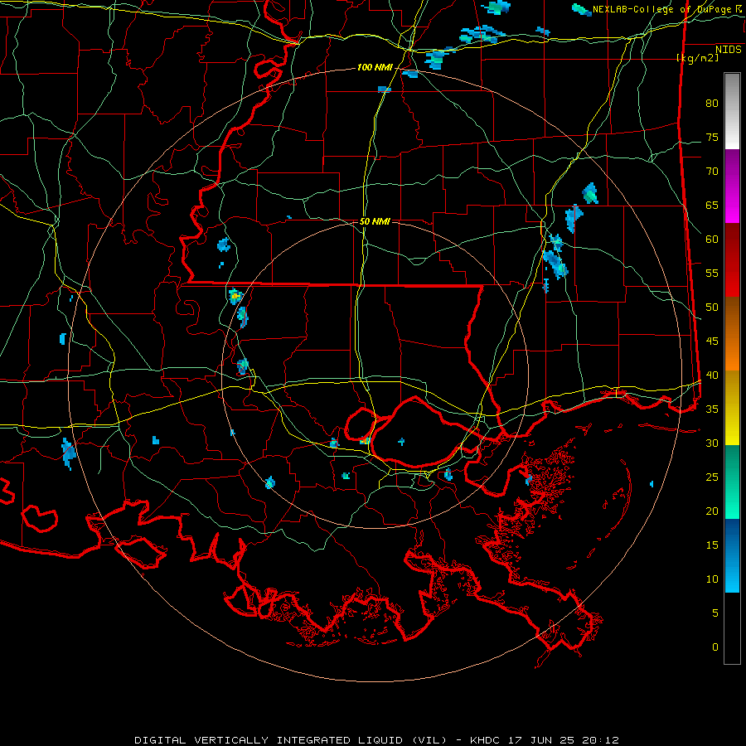This screenshot has height=746, width=746.
Task: Pick the blue segment of the color scale
Action: tap(732, 555)
